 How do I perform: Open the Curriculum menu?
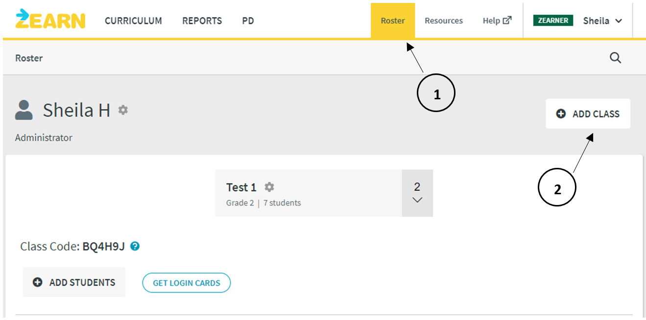(x=133, y=21)
